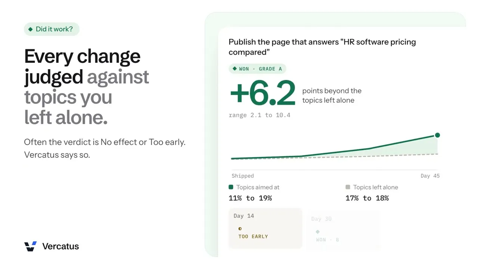The width and height of the screenshot is (478, 269).
Task: Click the diamond icon in Did it work badge
Action: click(31, 29)
